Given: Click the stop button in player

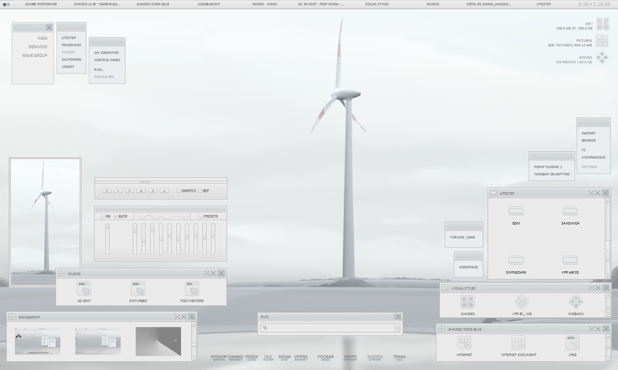Looking at the screenshot, I should click(141, 191).
